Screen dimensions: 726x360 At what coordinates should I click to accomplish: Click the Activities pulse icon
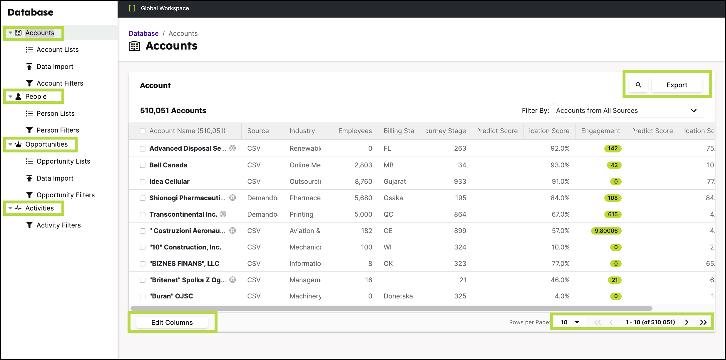[x=18, y=208]
